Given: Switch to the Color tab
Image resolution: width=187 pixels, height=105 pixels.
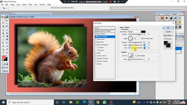Looking at the screenshot, I should tap(159, 14).
